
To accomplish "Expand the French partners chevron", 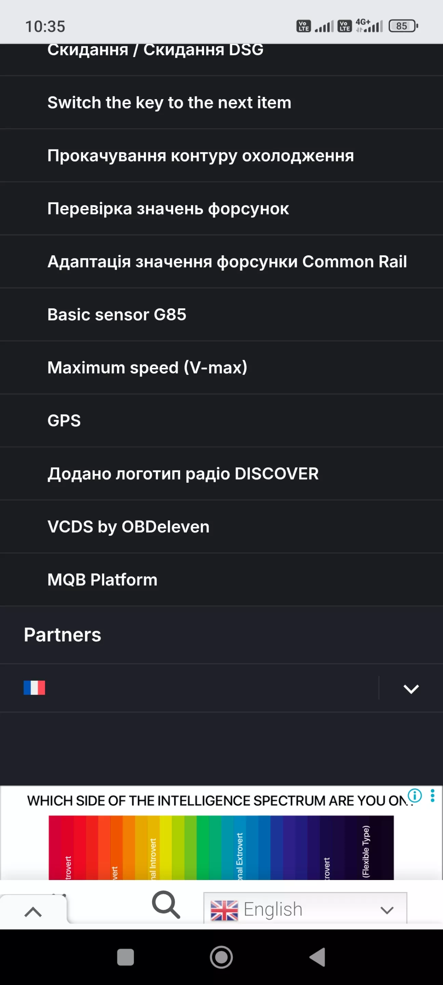I will click(x=411, y=688).
